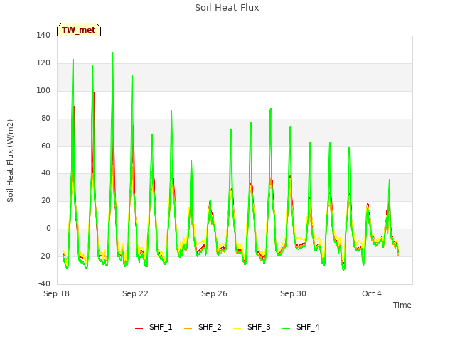Click the Oct 4 x-axis label

coord(372,293)
